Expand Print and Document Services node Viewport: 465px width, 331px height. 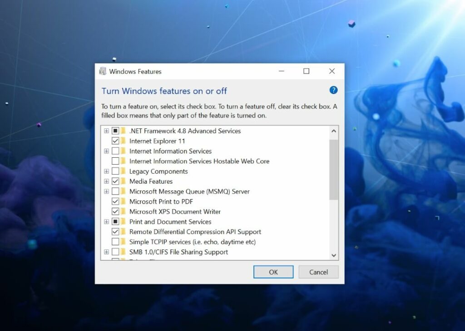click(106, 221)
